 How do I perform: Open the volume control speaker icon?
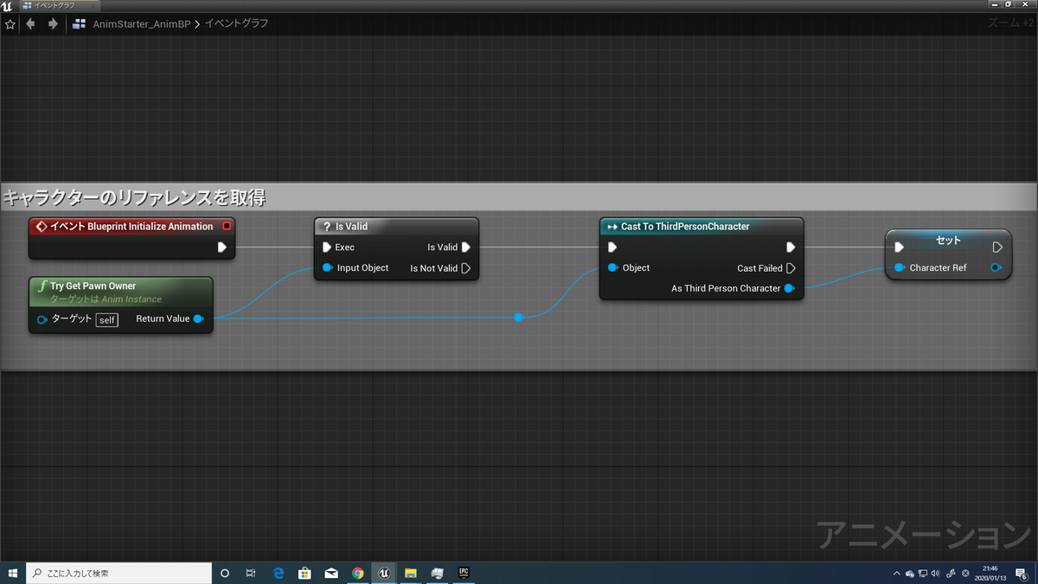click(936, 573)
